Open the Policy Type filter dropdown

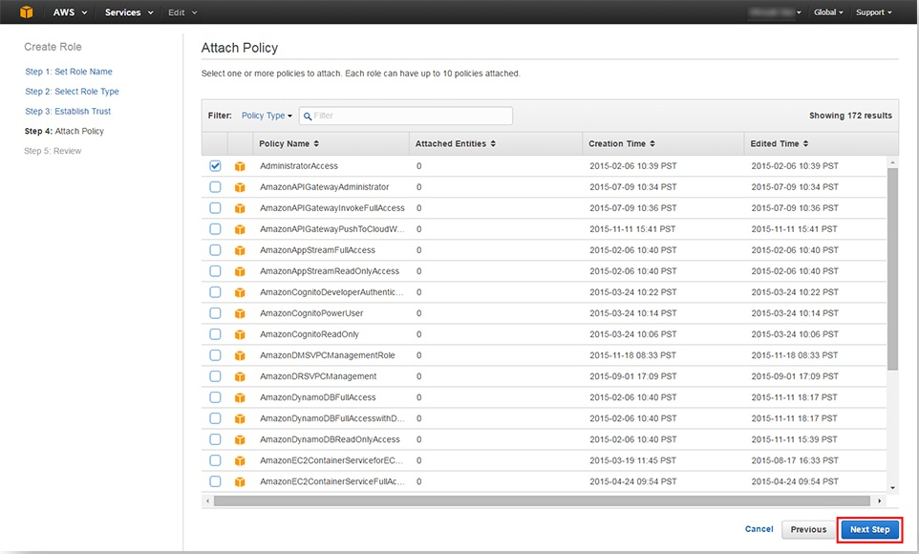tap(267, 116)
